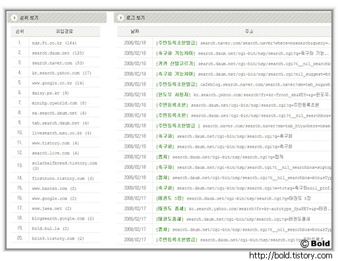The width and height of the screenshot is (338, 261).
Task: Click minihp.cyworld.com (8) entry
Action: 59,103
